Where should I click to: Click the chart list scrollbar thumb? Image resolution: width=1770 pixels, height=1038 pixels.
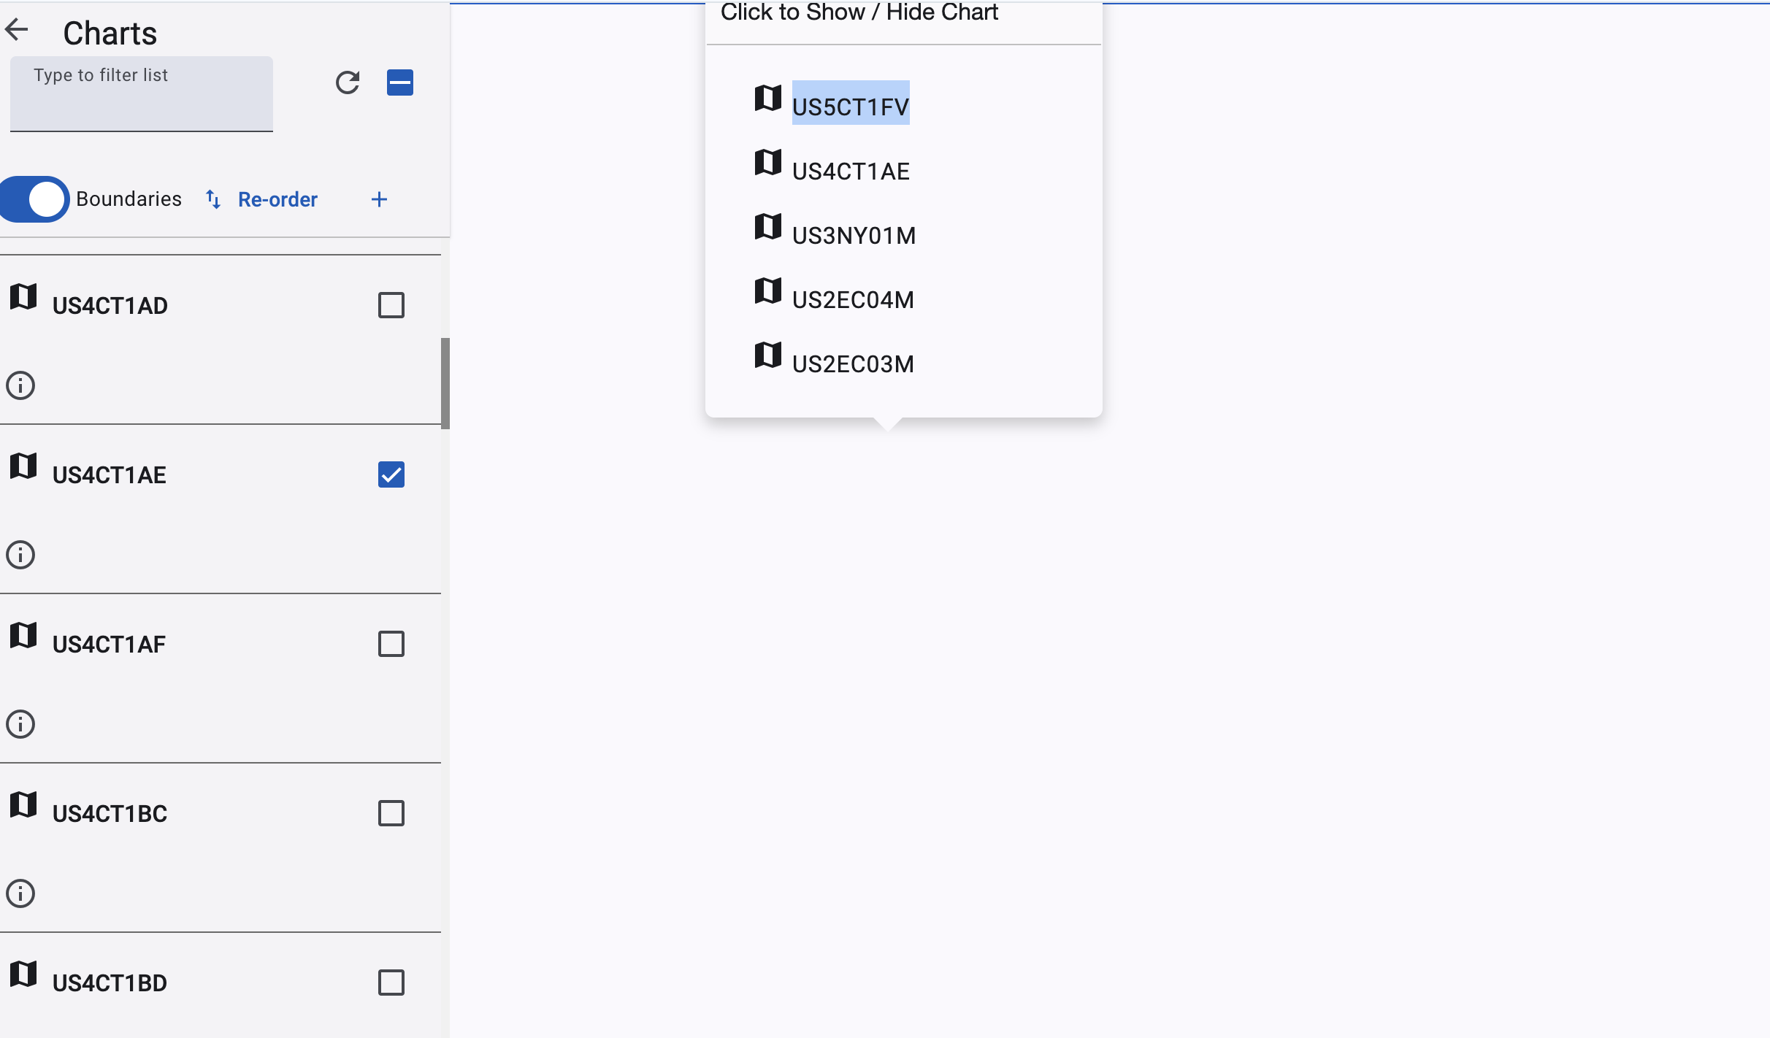pyautogui.click(x=445, y=382)
